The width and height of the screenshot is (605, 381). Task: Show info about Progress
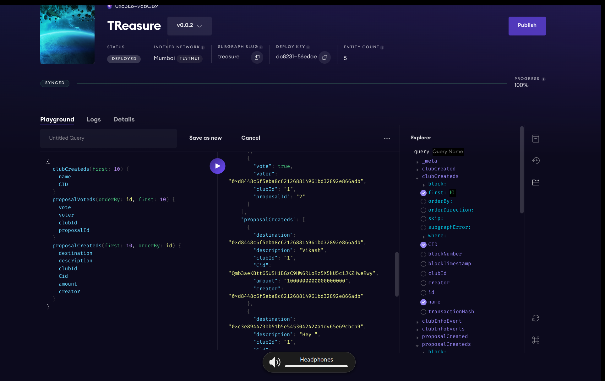coord(543,79)
